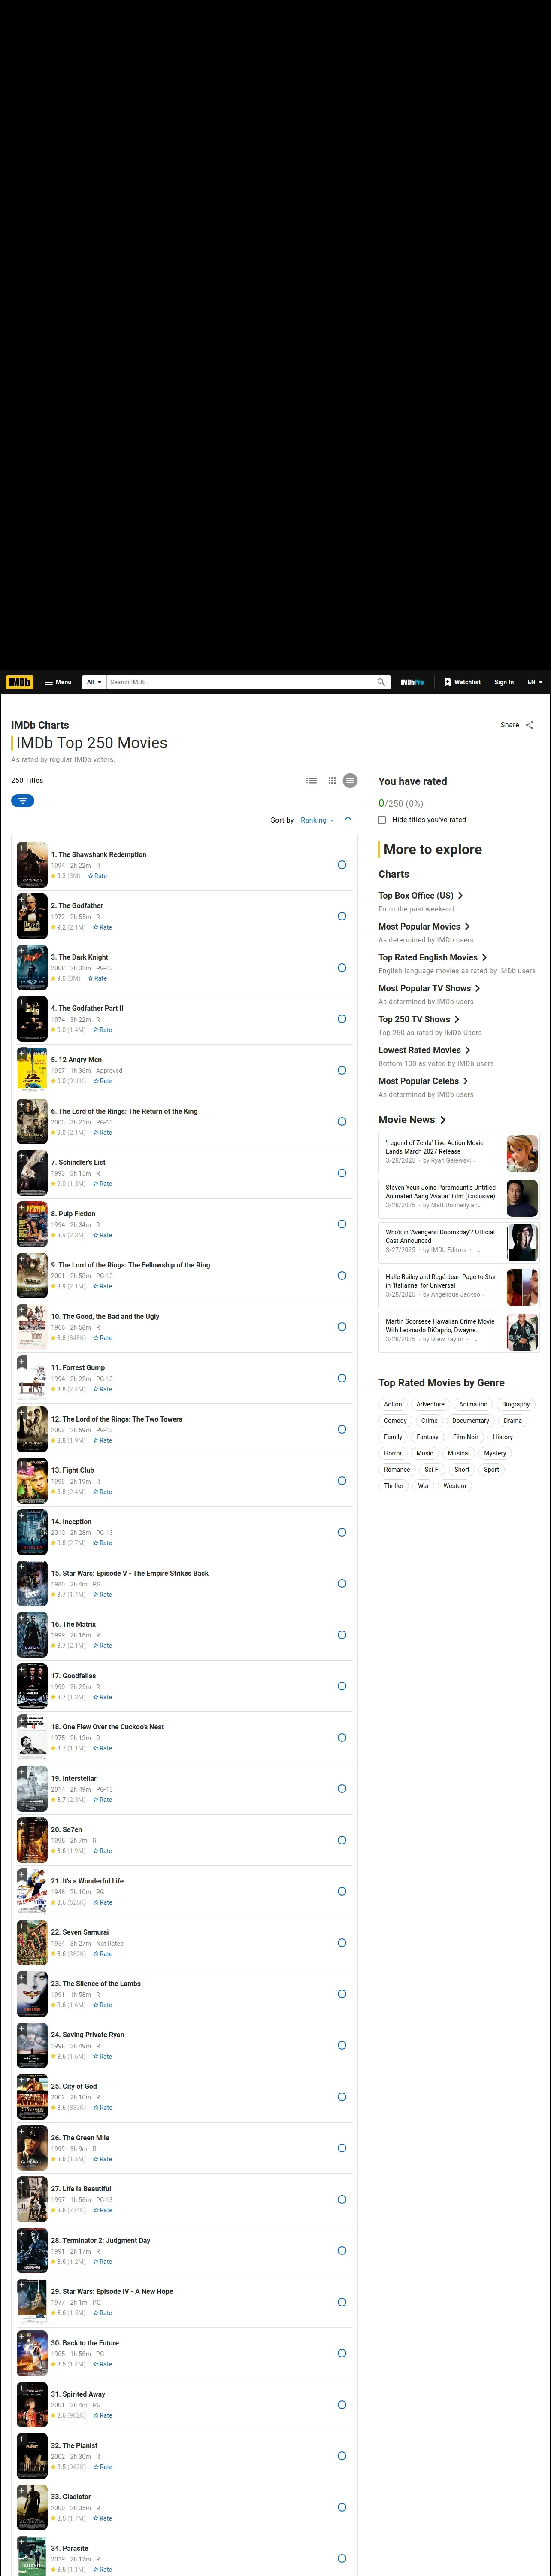Open info for Inception

342,1532
